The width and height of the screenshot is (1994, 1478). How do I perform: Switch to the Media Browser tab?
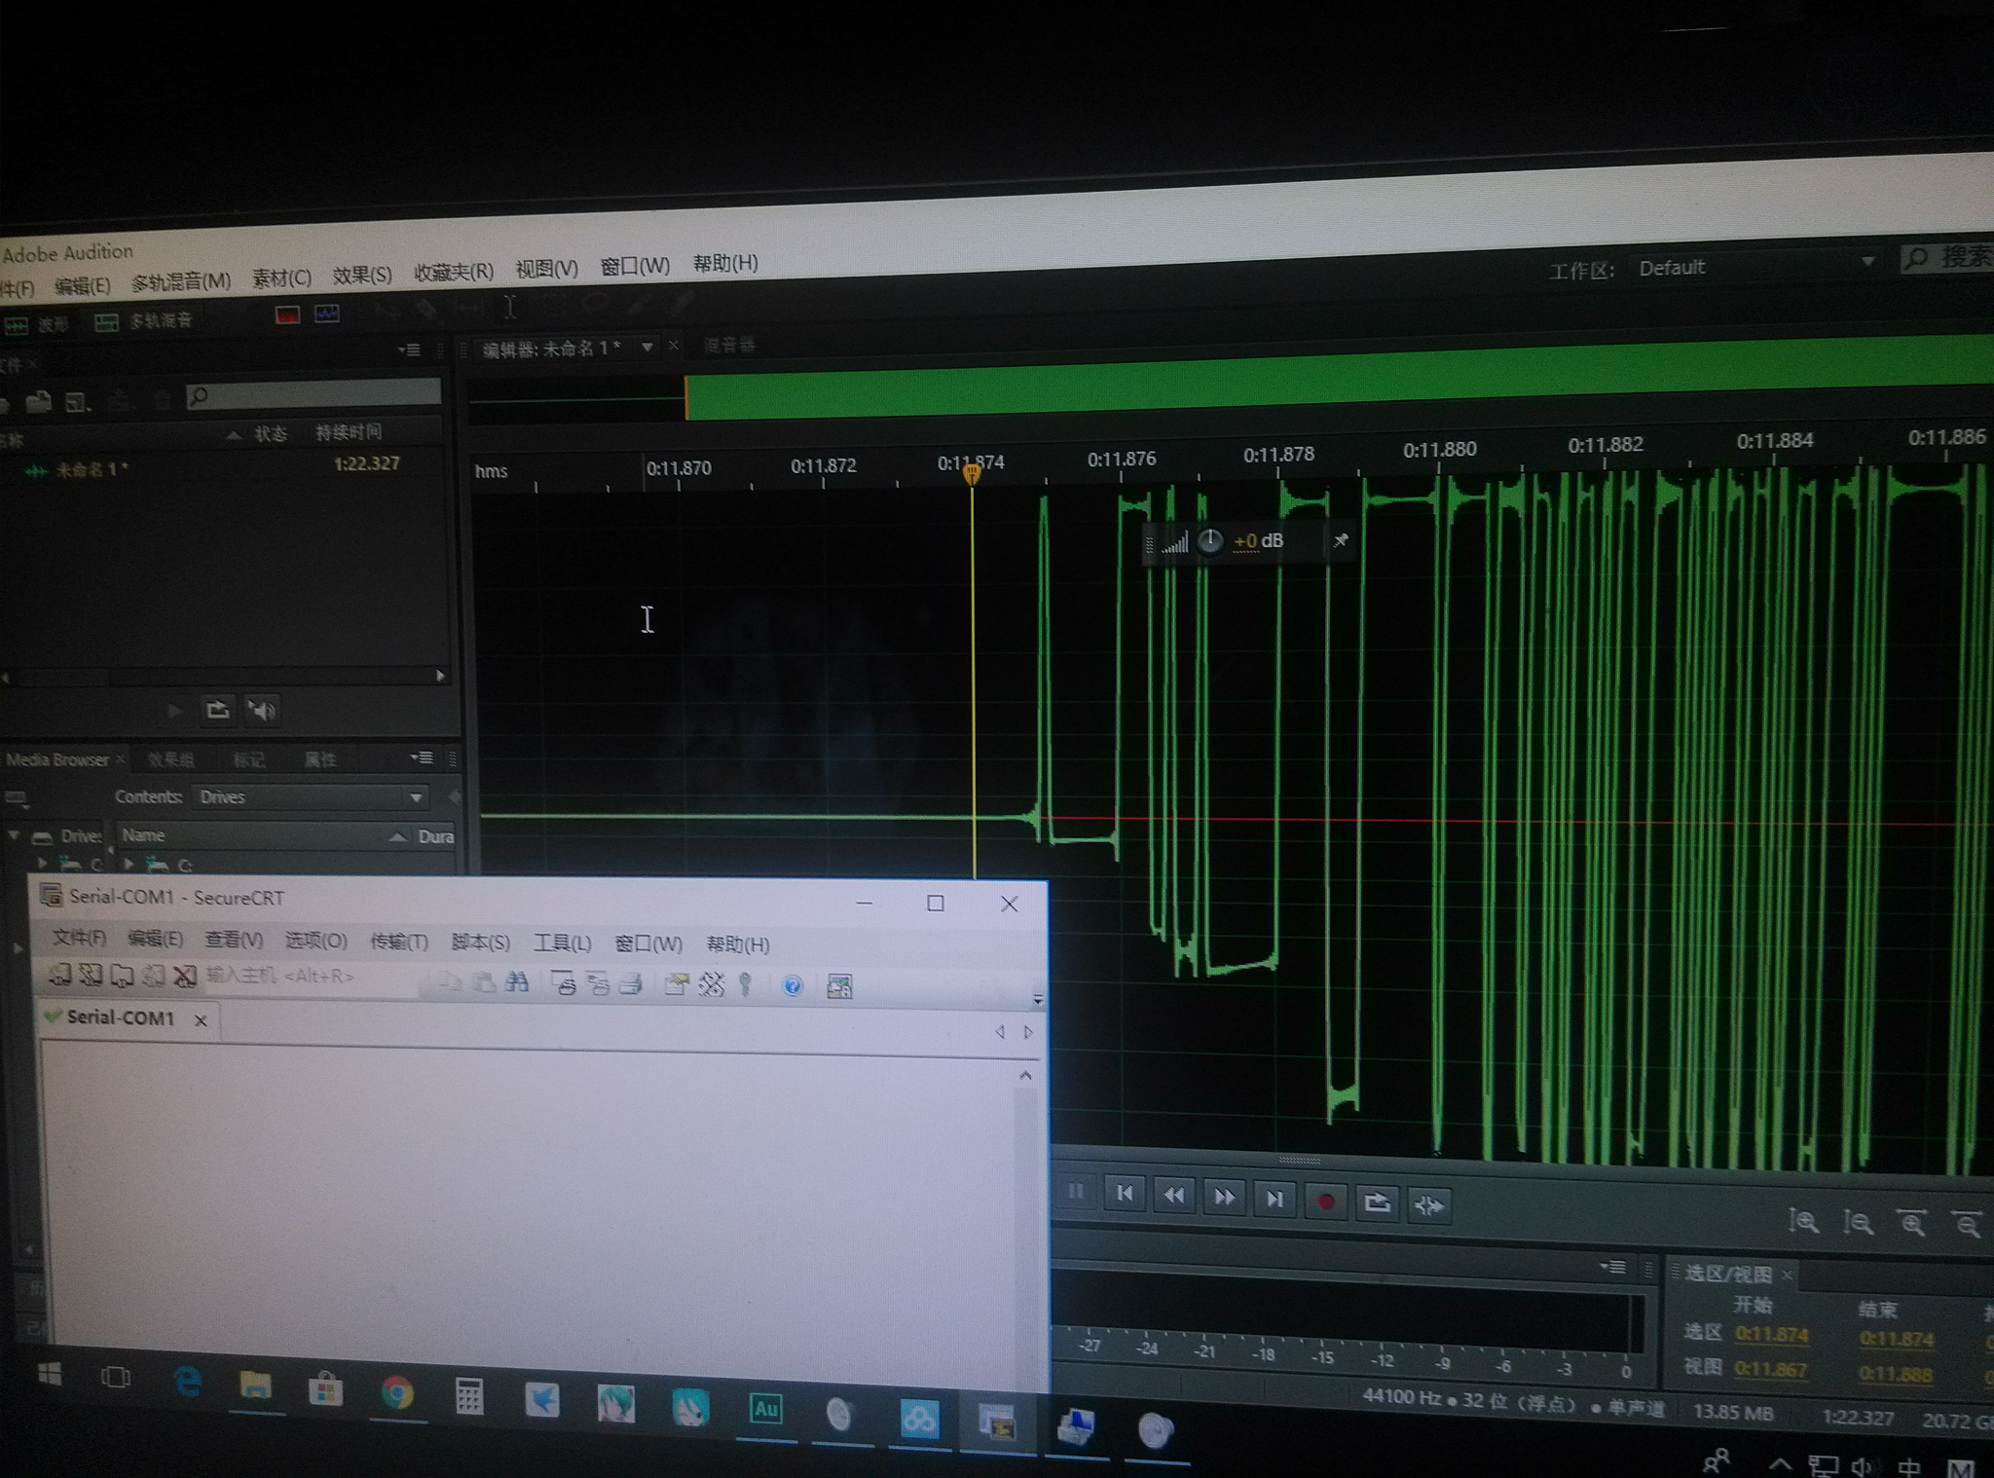click(57, 759)
